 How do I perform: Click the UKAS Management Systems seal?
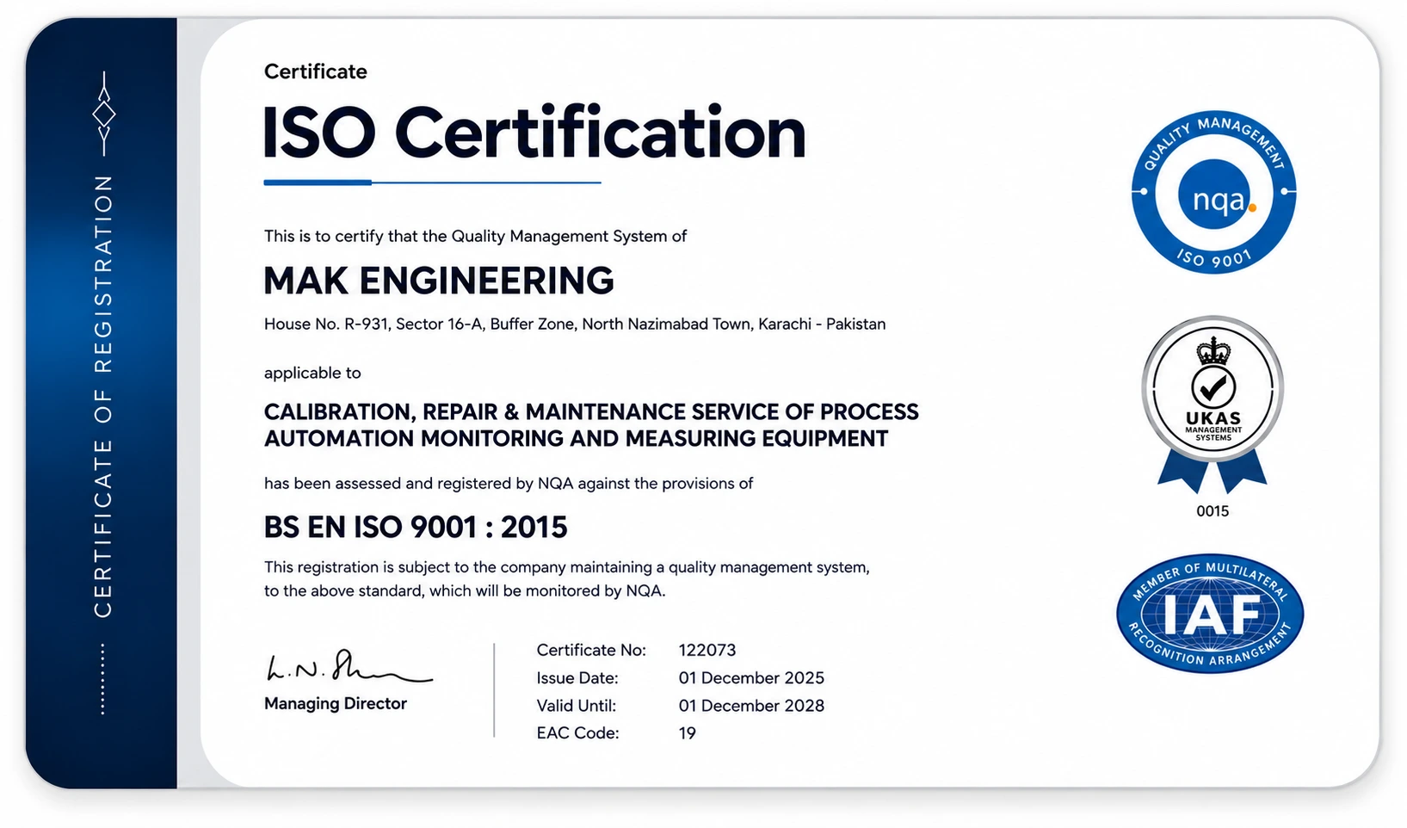tap(1213, 403)
